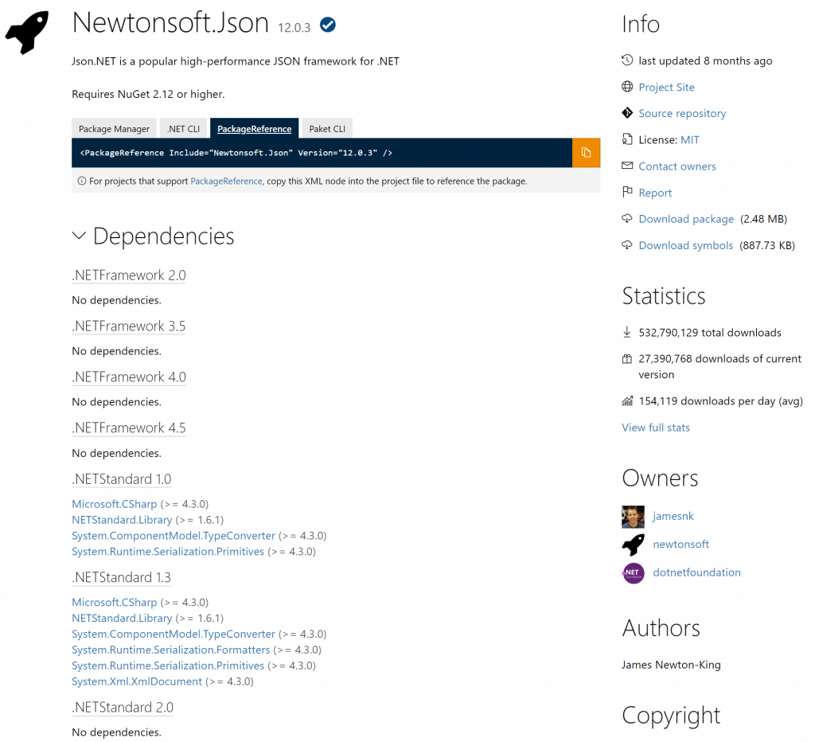Click View full stats link

[x=656, y=428]
